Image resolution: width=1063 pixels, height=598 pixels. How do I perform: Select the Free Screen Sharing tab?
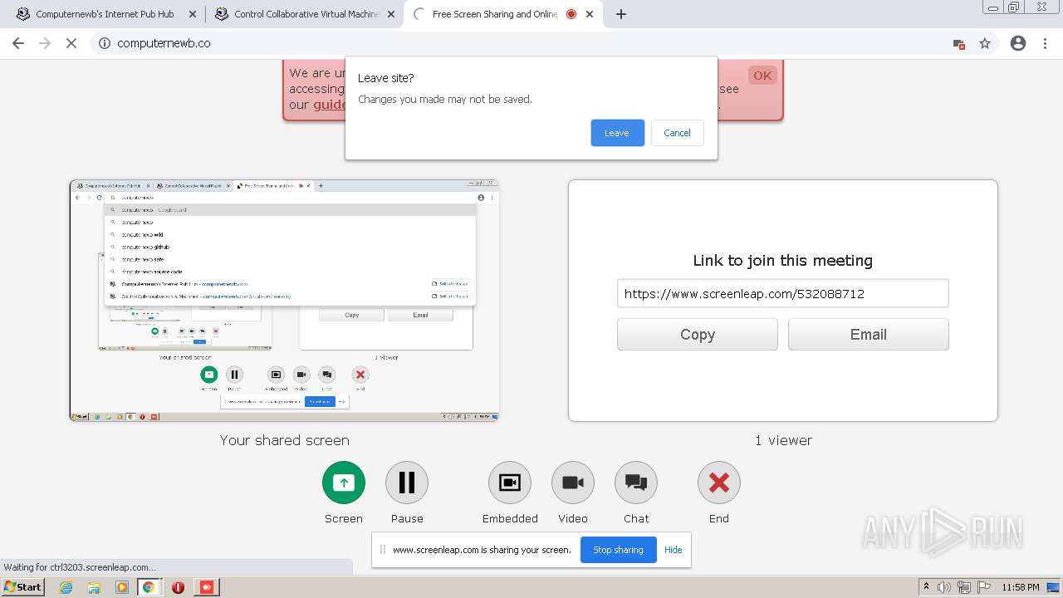[x=495, y=14]
